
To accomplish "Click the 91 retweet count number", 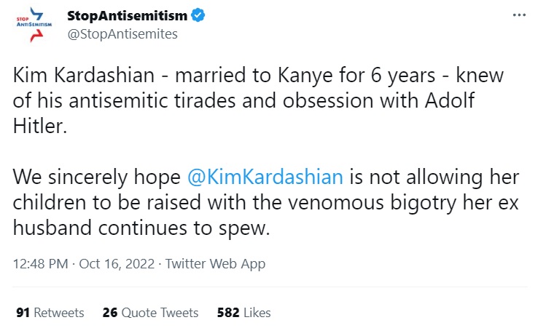I will [23, 313].
